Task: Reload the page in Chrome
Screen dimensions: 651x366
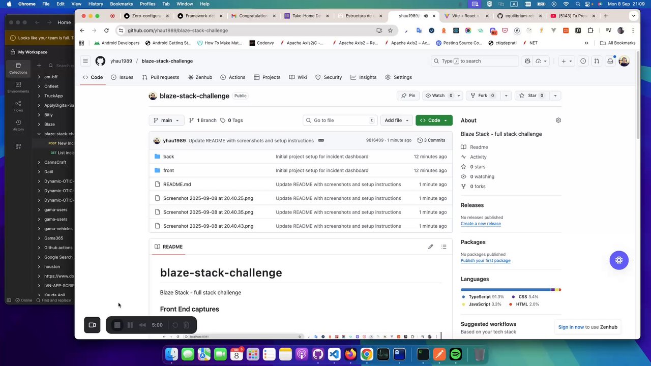Action: point(106,30)
